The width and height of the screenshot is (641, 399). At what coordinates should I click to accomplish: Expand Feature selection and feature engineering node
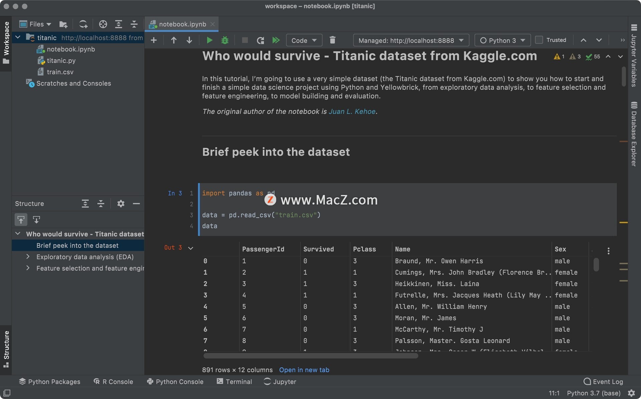28,268
